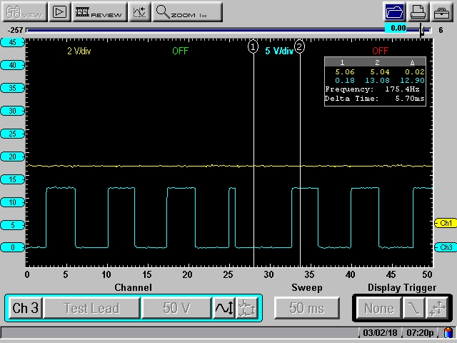Click the None display trigger button
This screenshot has width=457, height=343.
click(378, 308)
